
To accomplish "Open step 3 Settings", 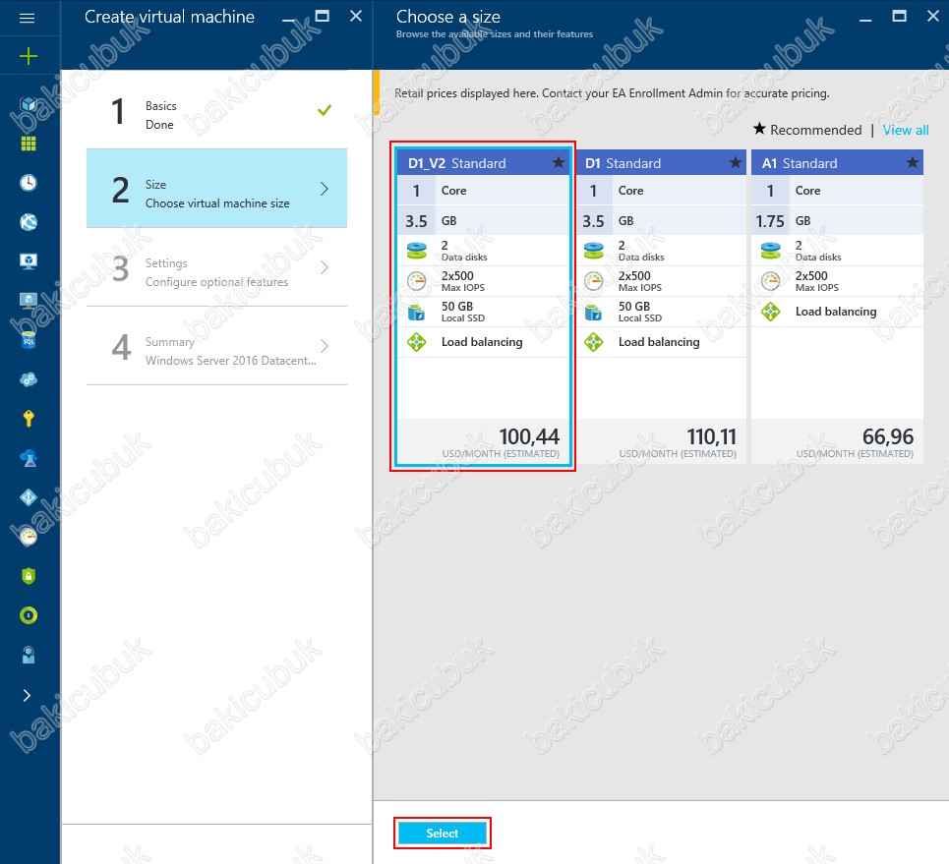I will pyautogui.click(x=216, y=267).
